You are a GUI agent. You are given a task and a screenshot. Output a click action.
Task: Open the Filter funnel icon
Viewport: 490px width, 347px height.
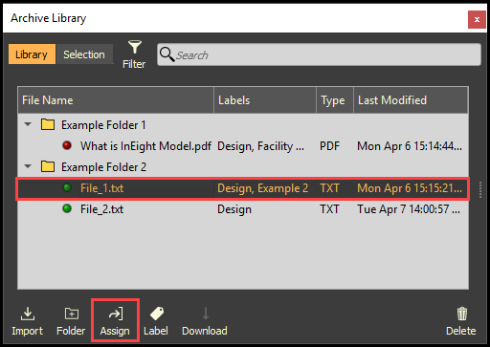(x=135, y=47)
